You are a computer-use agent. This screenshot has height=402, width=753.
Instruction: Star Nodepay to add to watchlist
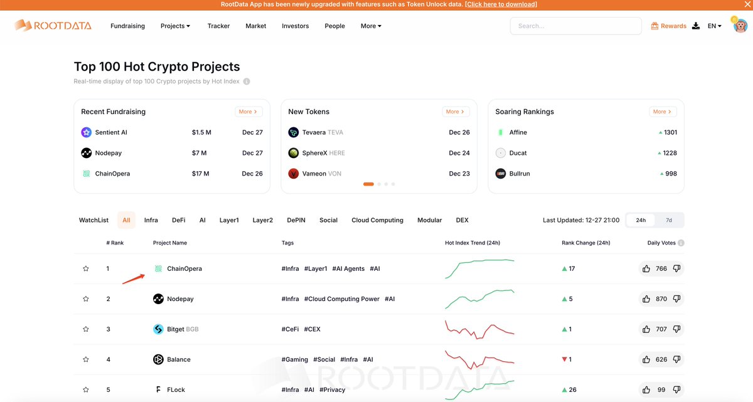[x=86, y=299]
